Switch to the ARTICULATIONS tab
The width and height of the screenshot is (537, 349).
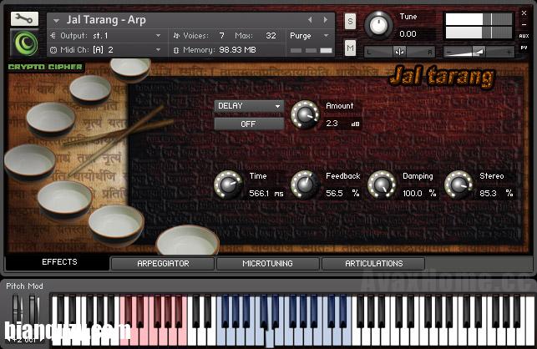373,263
